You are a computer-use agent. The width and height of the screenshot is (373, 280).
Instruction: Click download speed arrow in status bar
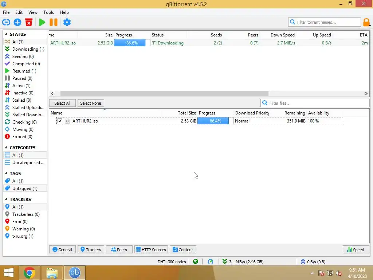(x=224, y=262)
